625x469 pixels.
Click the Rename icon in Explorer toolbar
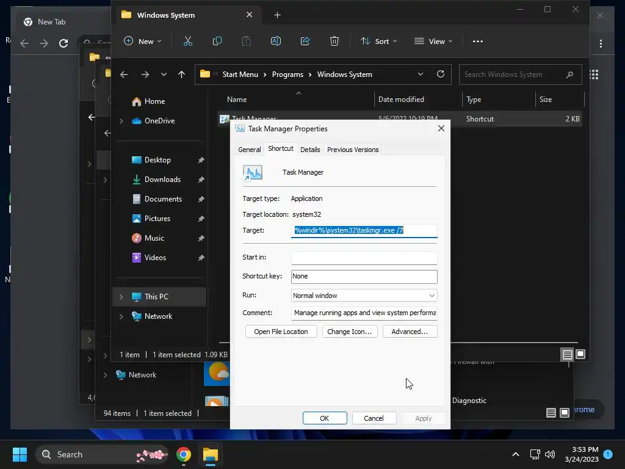276,41
